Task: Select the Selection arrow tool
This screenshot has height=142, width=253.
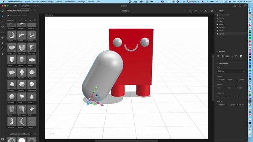Action: tap(2, 16)
